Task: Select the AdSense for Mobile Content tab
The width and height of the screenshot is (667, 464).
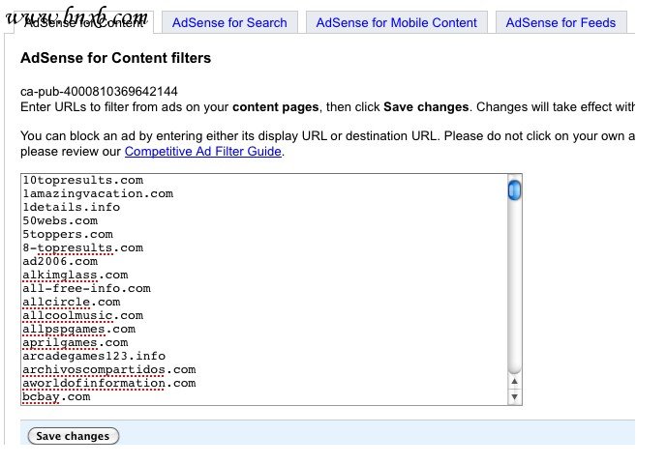Action: (396, 22)
